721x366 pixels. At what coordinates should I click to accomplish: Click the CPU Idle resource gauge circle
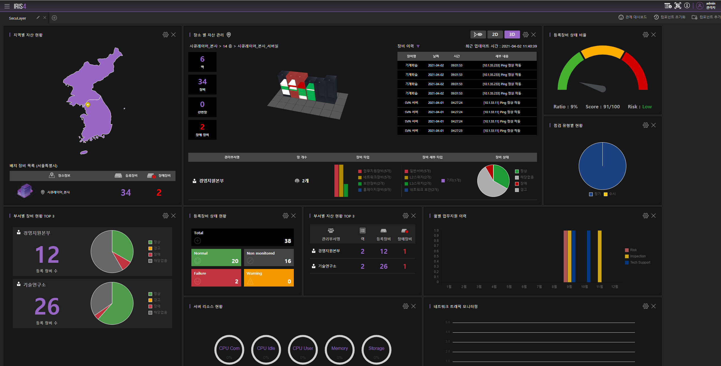pos(266,350)
